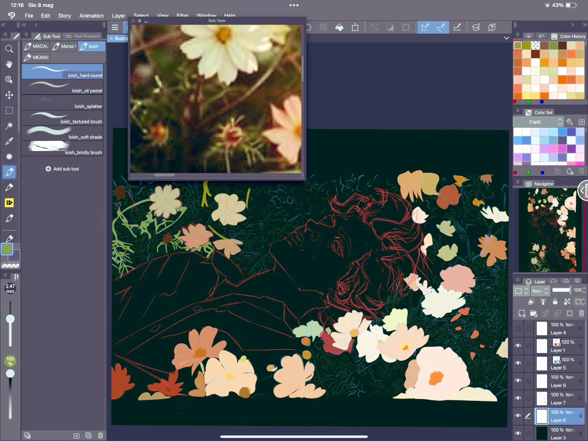Select the loish_oil pastel brush
588x441 pixels.
[x=63, y=87]
